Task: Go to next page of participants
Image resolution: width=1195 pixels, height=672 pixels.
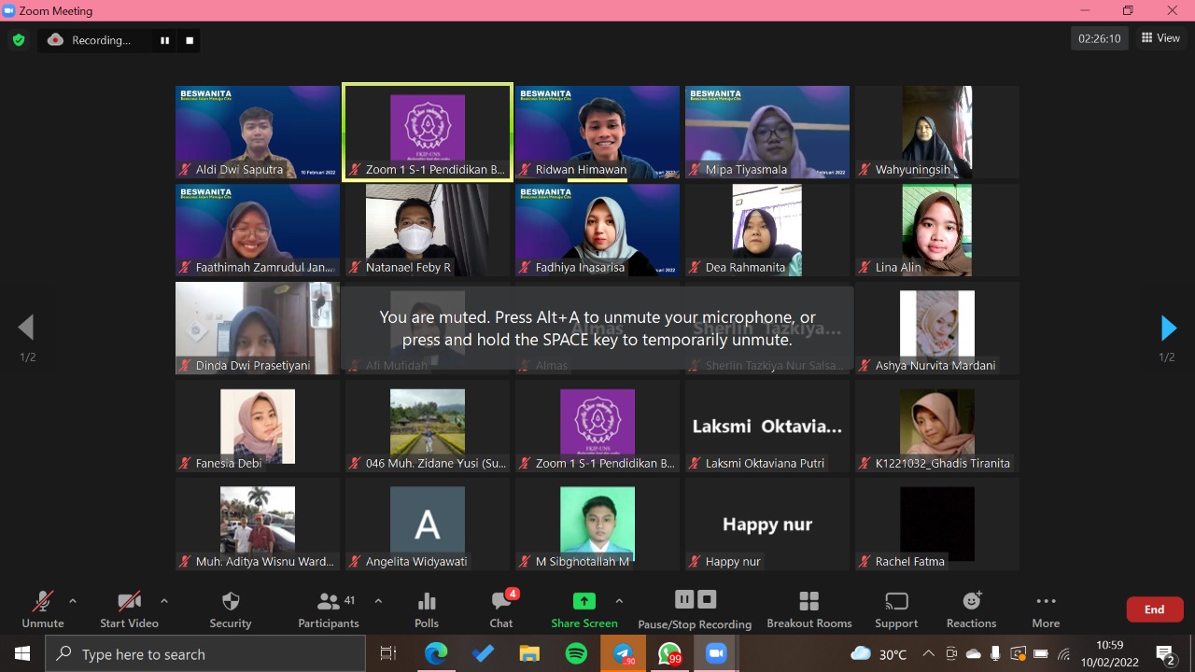Action: [x=1168, y=328]
